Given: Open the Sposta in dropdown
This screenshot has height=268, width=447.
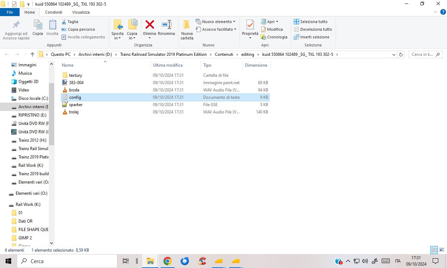Looking at the screenshot, I should coord(118,36).
